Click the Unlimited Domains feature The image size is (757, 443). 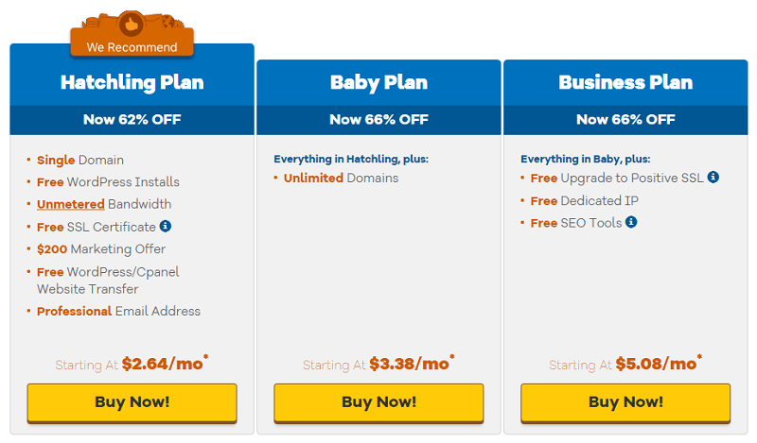[x=341, y=179]
